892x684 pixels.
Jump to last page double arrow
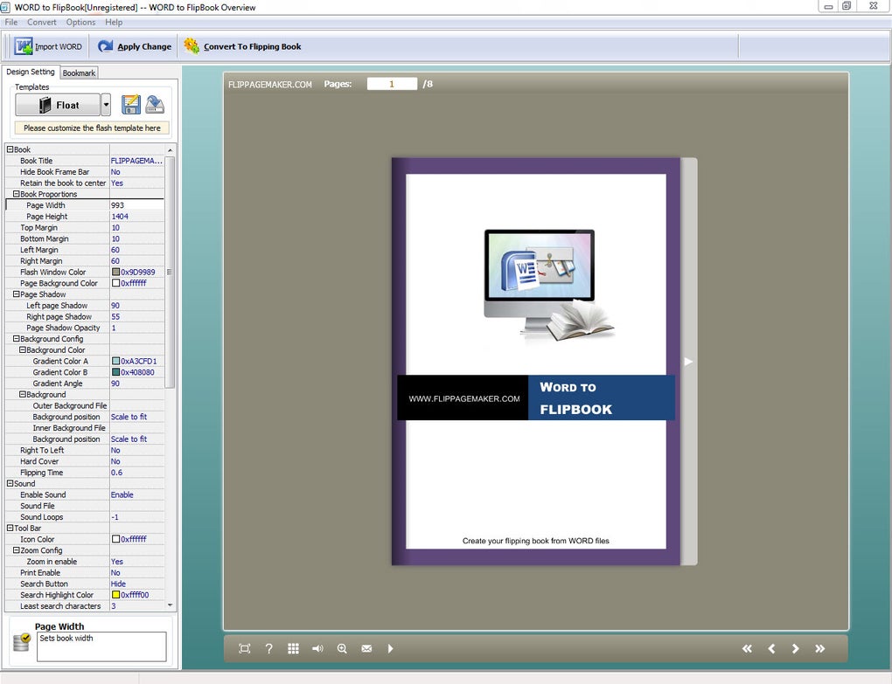pos(819,648)
